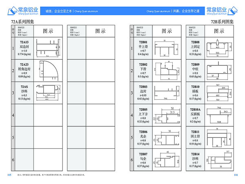The height and width of the screenshot is (184, 245).
Task: Click the 72A系列图集 heading
Action: (x=22, y=22)
